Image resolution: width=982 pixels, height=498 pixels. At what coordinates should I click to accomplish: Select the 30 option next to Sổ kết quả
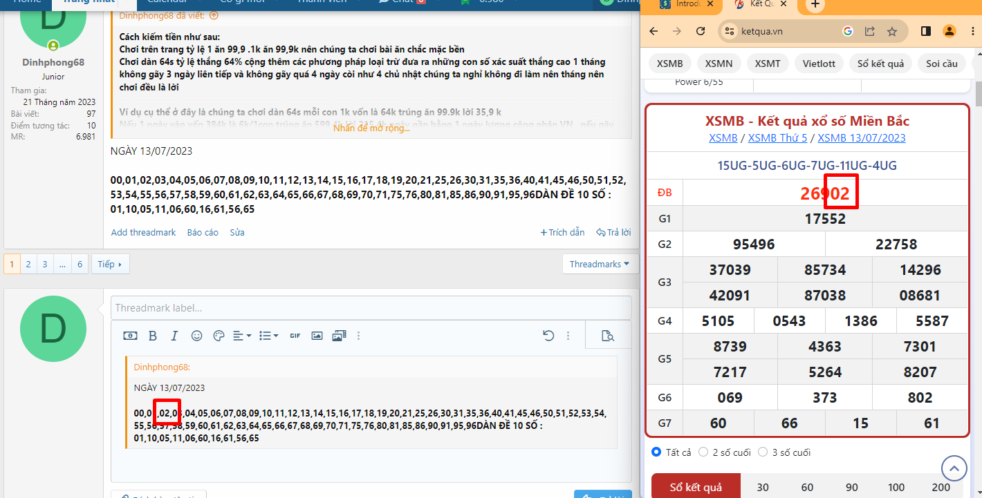(x=763, y=487)
